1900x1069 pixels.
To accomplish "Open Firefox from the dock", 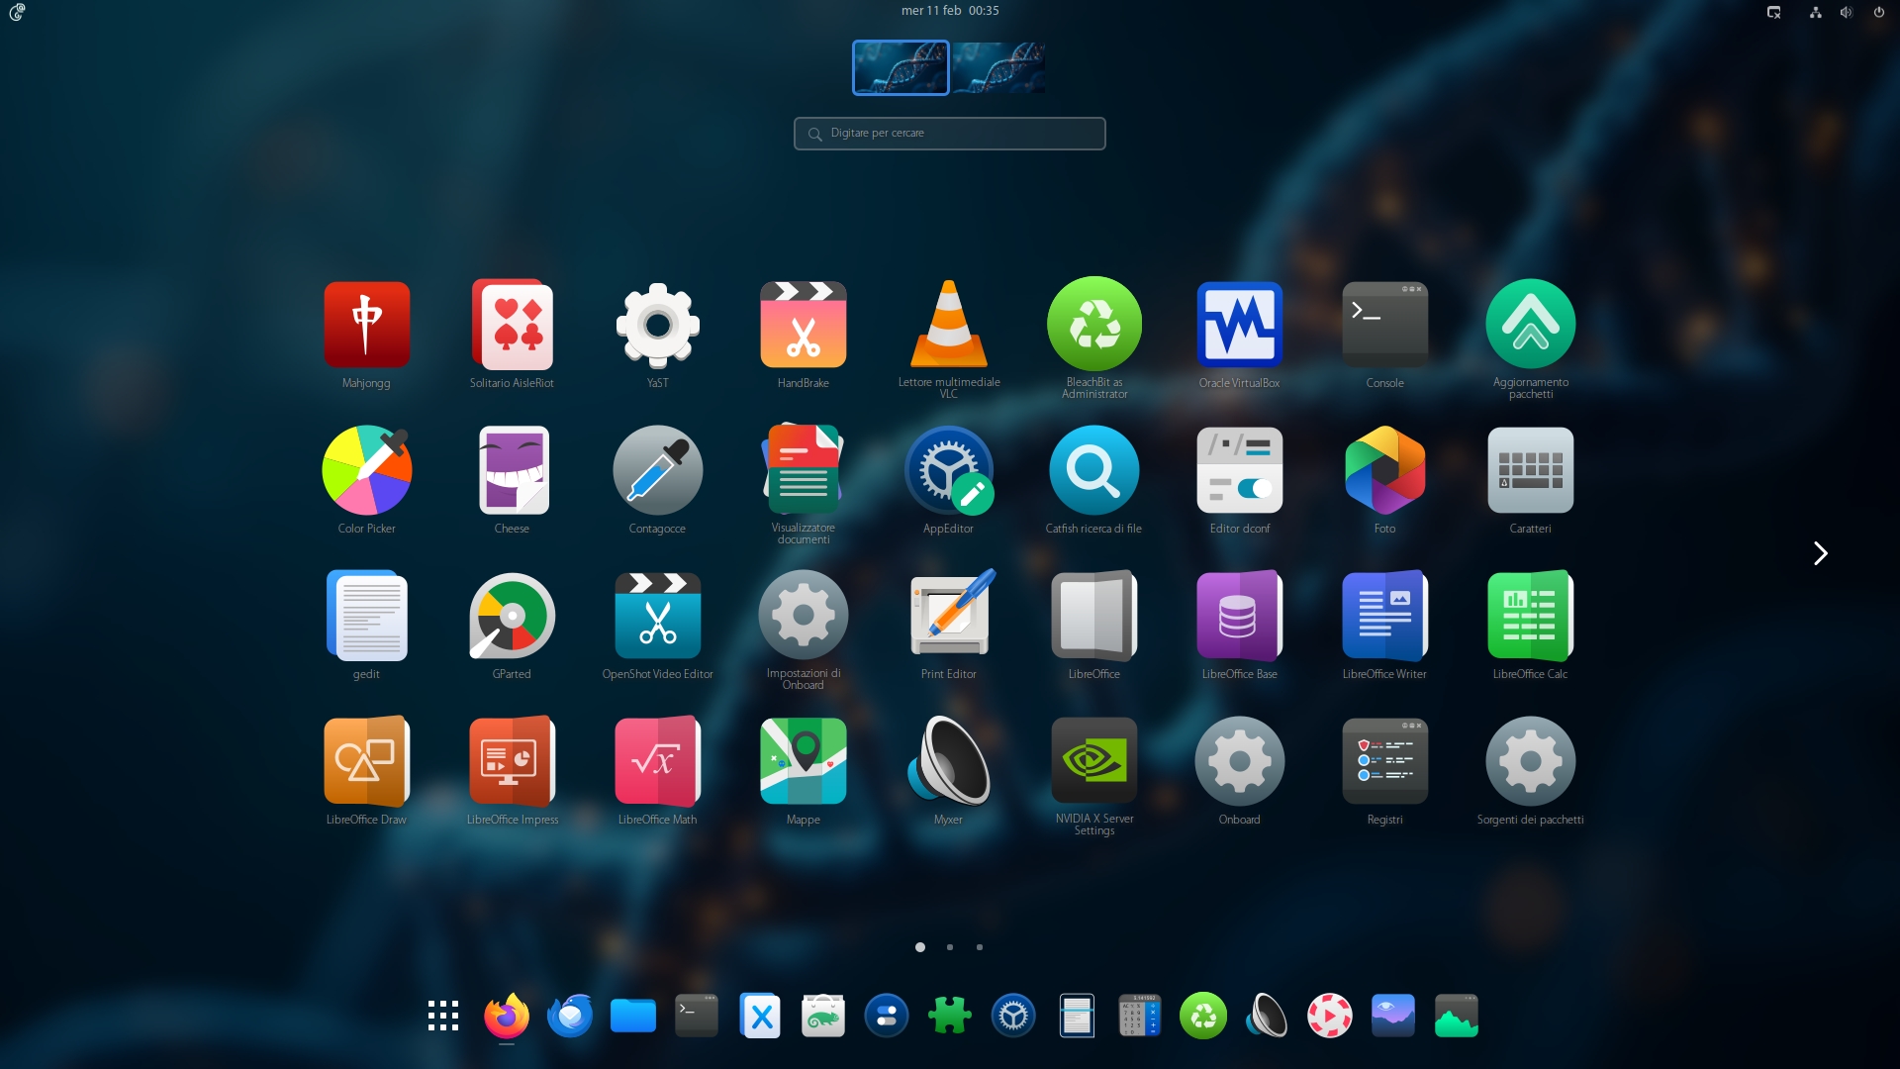I will [x=507, y=1017].
